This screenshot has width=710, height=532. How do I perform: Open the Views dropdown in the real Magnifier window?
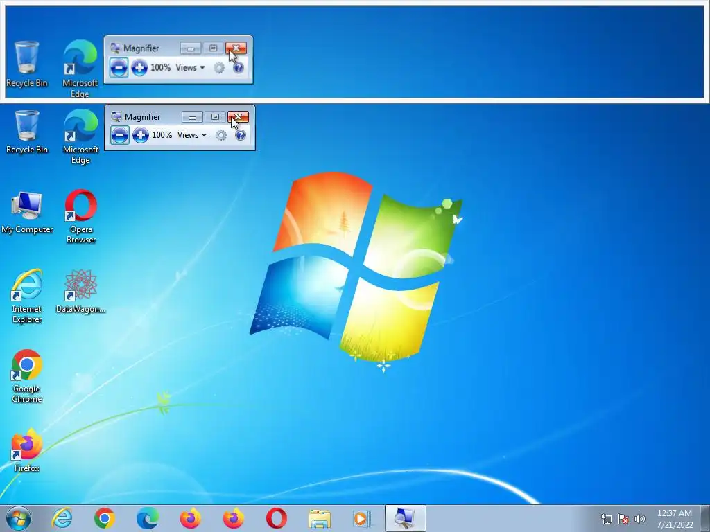tap(192, 135)
